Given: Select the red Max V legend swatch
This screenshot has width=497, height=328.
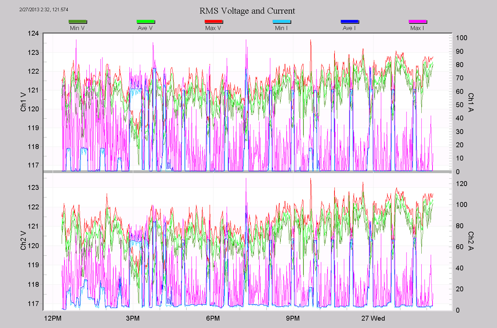Looking at the screenshot, I should point(213,22).
